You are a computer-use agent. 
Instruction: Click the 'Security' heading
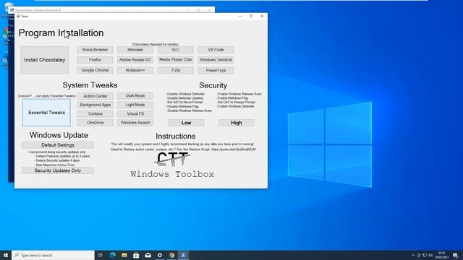(x=213, y=85)
